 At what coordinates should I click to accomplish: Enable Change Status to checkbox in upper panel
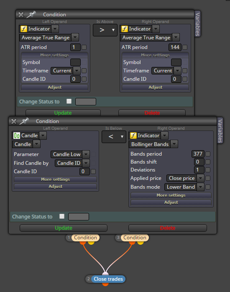(x=69, y=101)
